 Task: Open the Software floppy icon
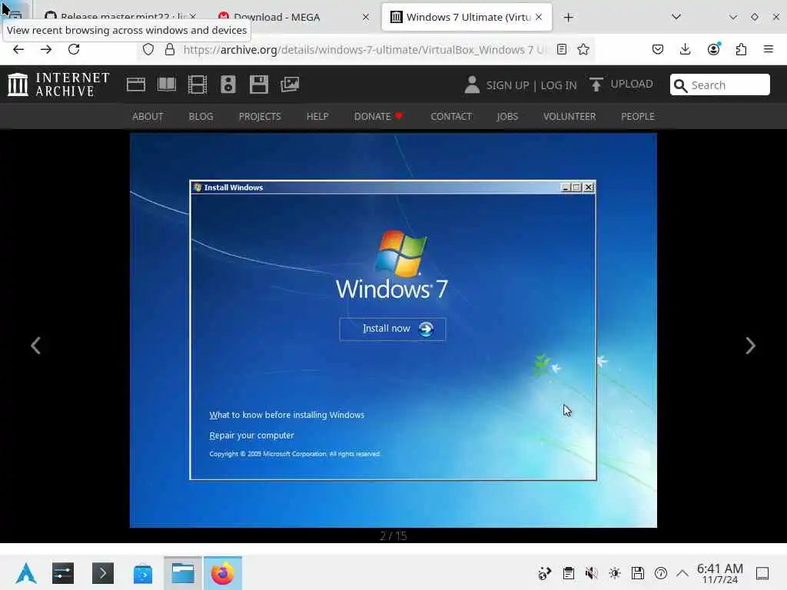coord(259,85)
